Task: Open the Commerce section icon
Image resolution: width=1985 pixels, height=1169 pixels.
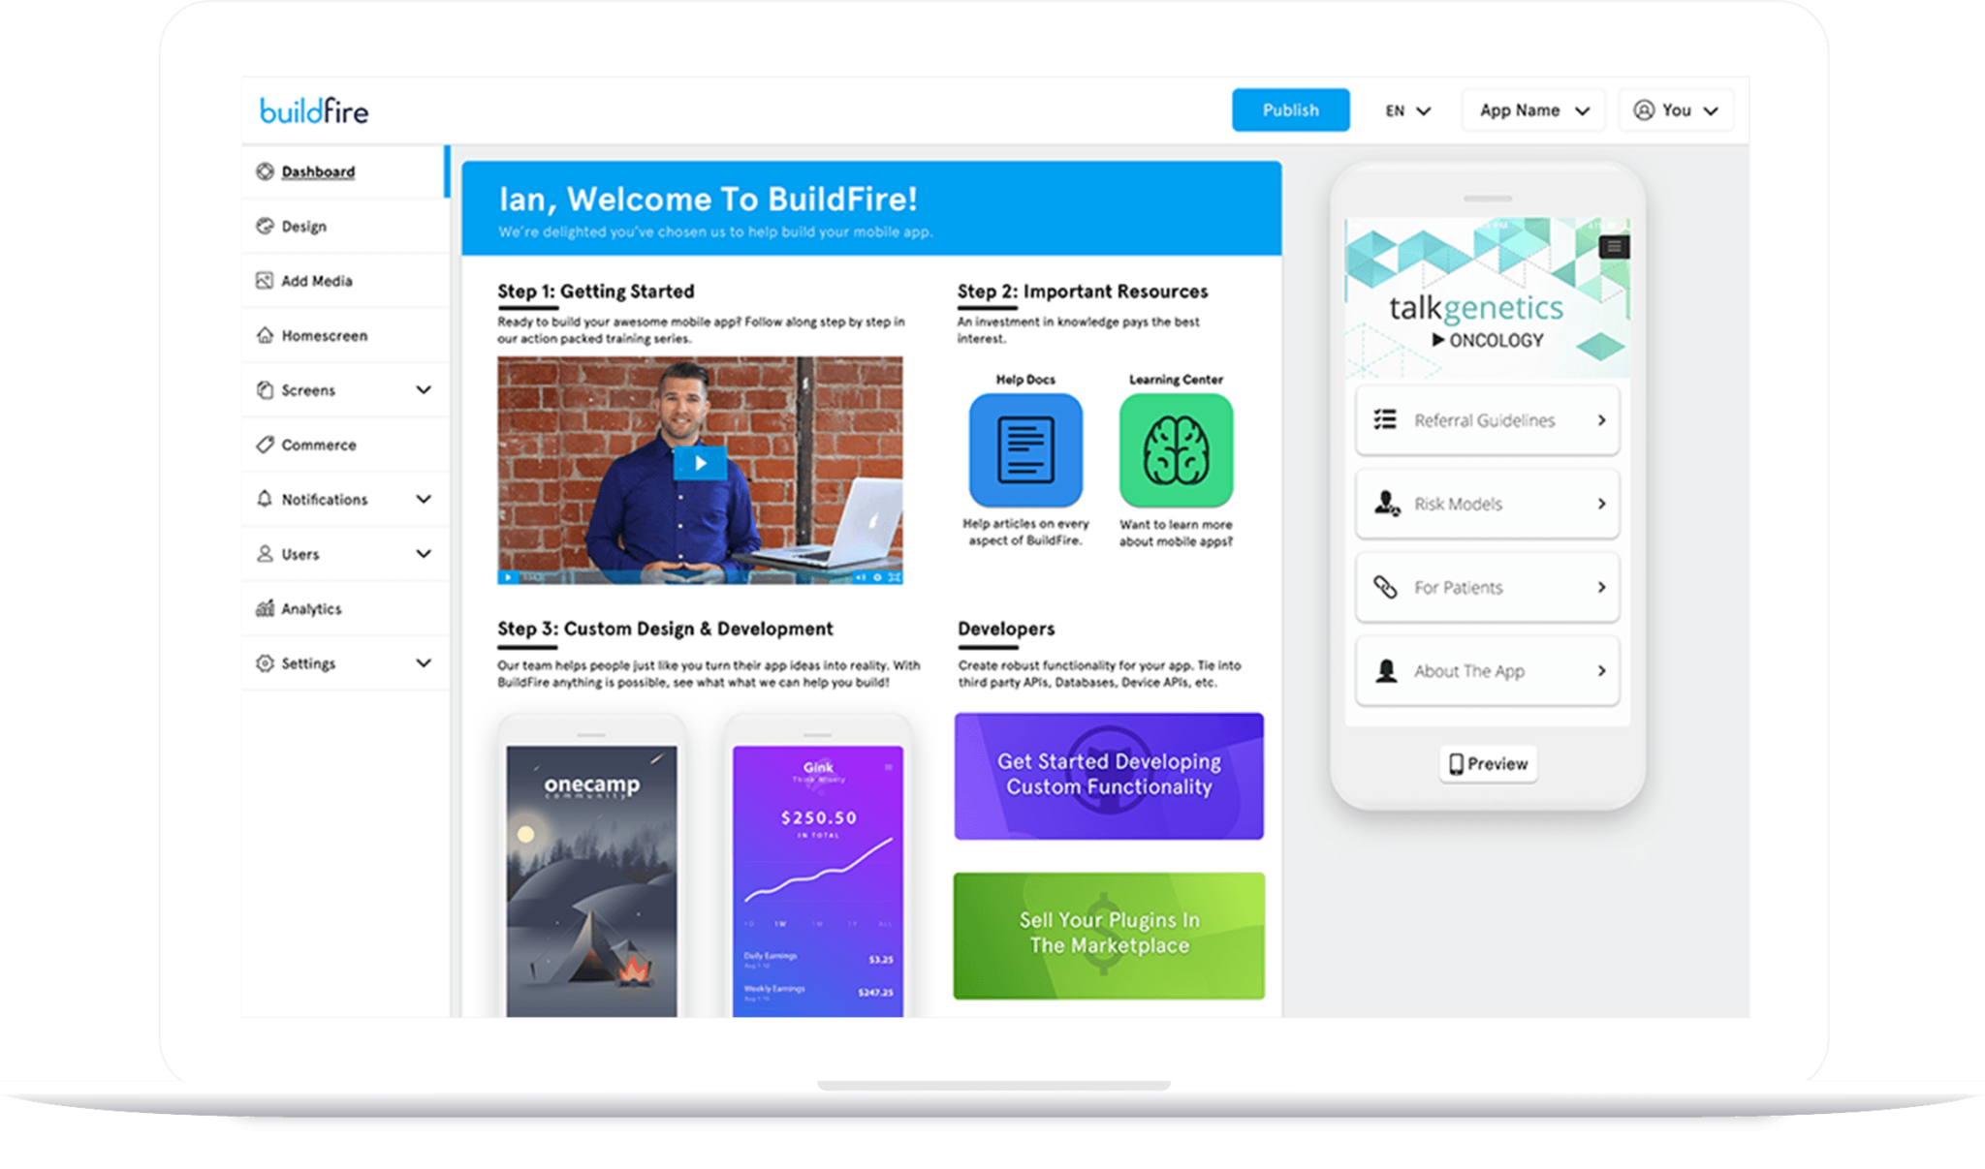Action: [x=264, y=445]
